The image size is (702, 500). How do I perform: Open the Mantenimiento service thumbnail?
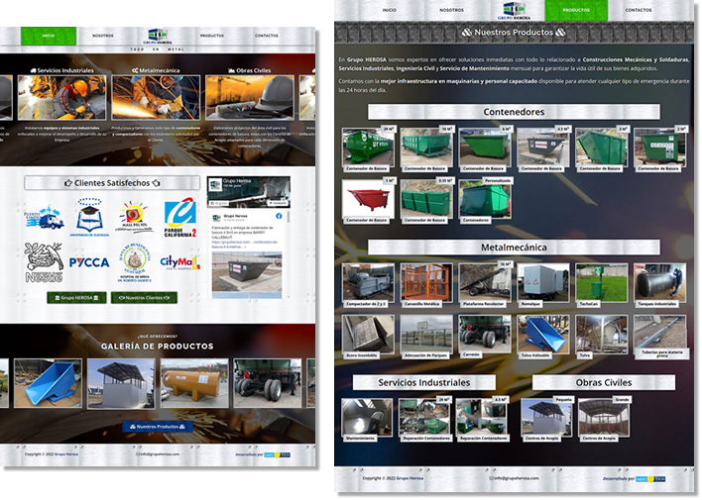(365, 417)
